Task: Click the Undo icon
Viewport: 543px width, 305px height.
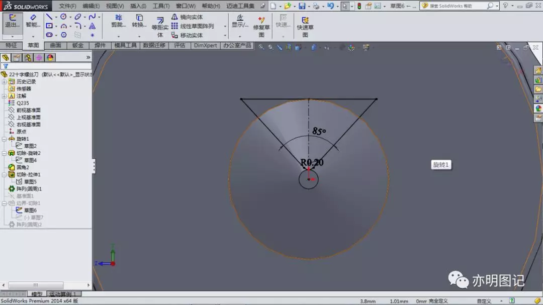Action: click(330, 6)
